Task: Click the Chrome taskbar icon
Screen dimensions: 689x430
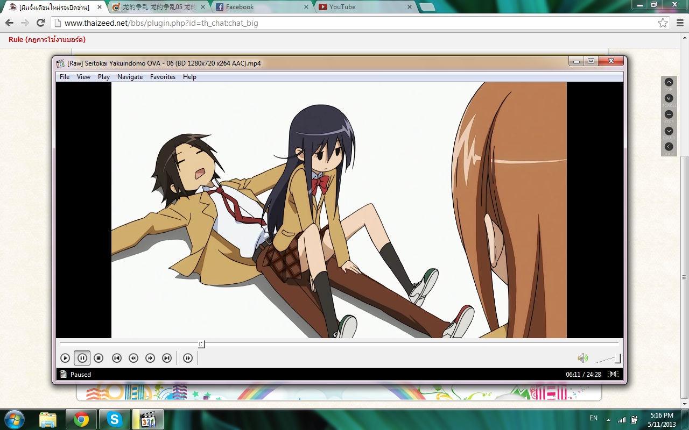Action: pyautogui.click(x=81, y=419)
